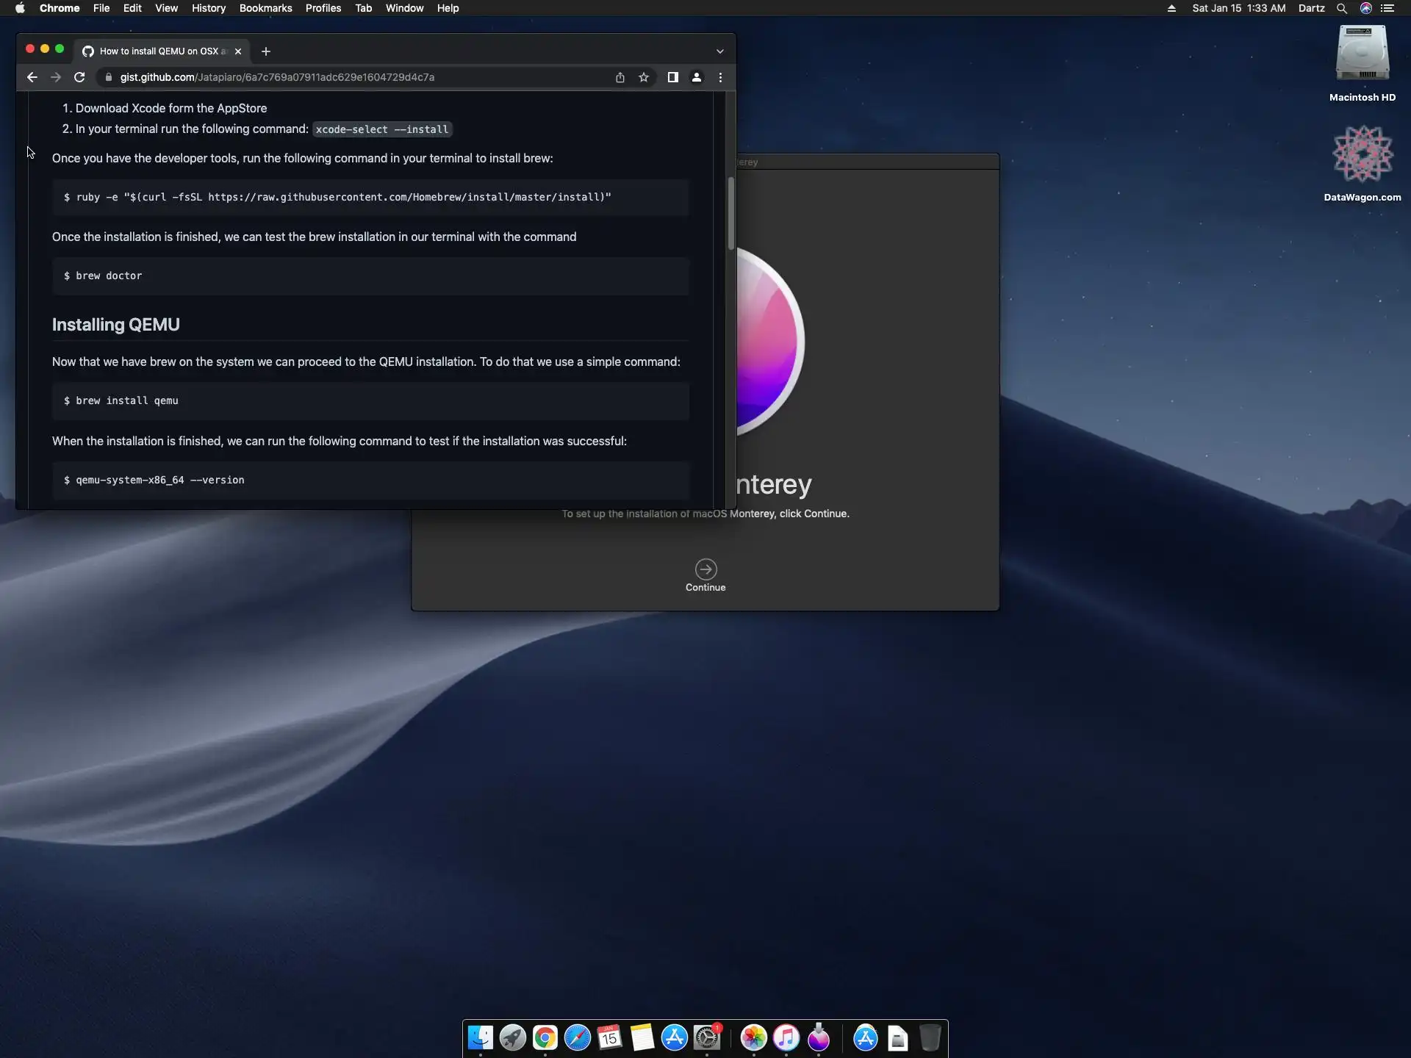Click the gist.github.com address bar
Screen dimensions: 1411x1058
pos(353,77)
